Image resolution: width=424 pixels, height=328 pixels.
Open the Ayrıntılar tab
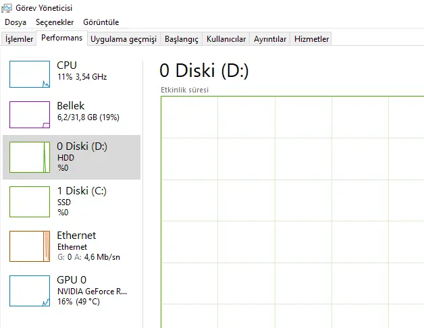[x=270, y=39]
